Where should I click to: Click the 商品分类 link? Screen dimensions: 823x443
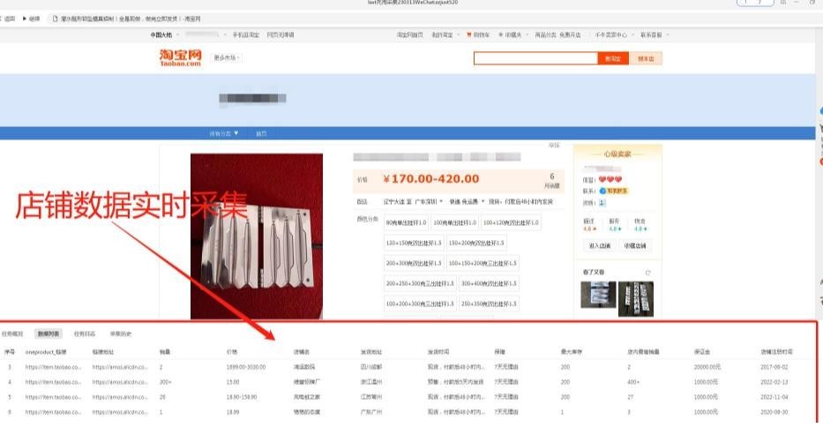click(x=545, y=34)
